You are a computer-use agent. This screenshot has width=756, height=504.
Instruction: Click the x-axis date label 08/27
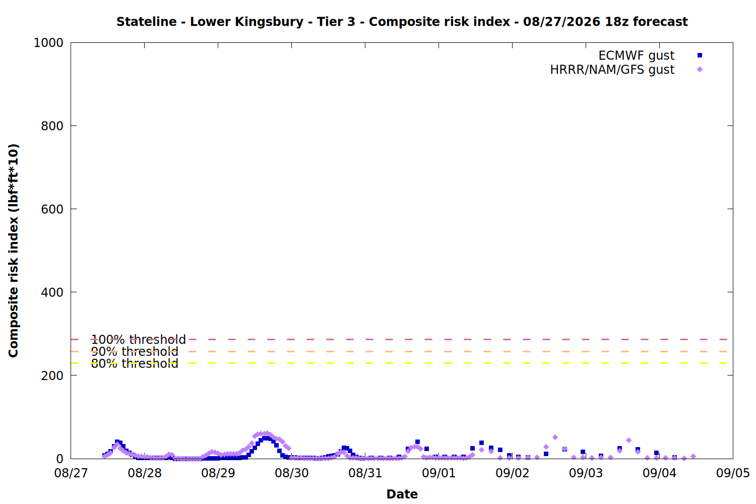click(71, 473)
